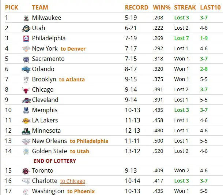Image resolution: width=223 pixels, height=195 pixels.
Task: Select 'to Phoenix' next to Washington
Action: (81, 191)
